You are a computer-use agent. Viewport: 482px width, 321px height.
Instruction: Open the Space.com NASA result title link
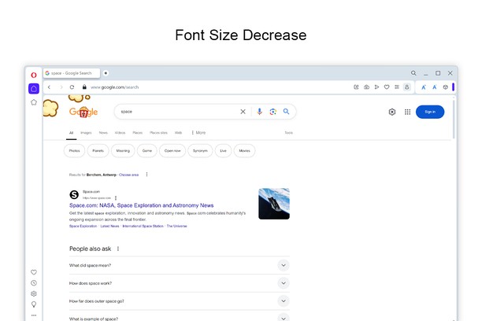tap(142, 205)
